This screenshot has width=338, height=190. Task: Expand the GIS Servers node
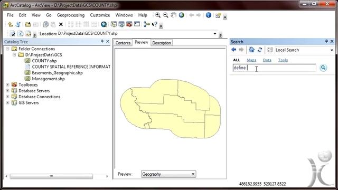tap(7, 102)
